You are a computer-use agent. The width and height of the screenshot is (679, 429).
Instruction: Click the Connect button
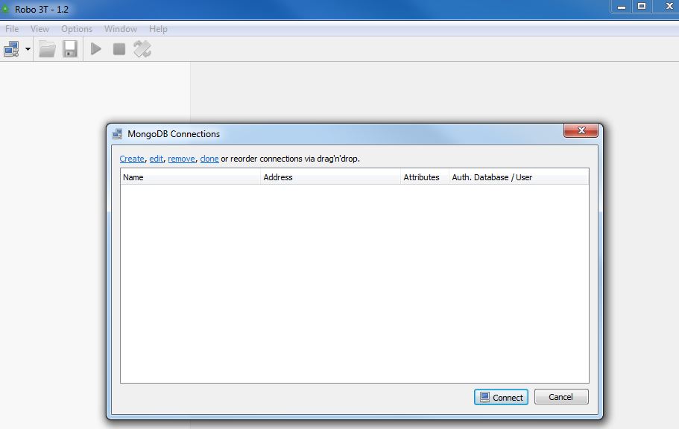pyautogui.click(x=501, y=397)
